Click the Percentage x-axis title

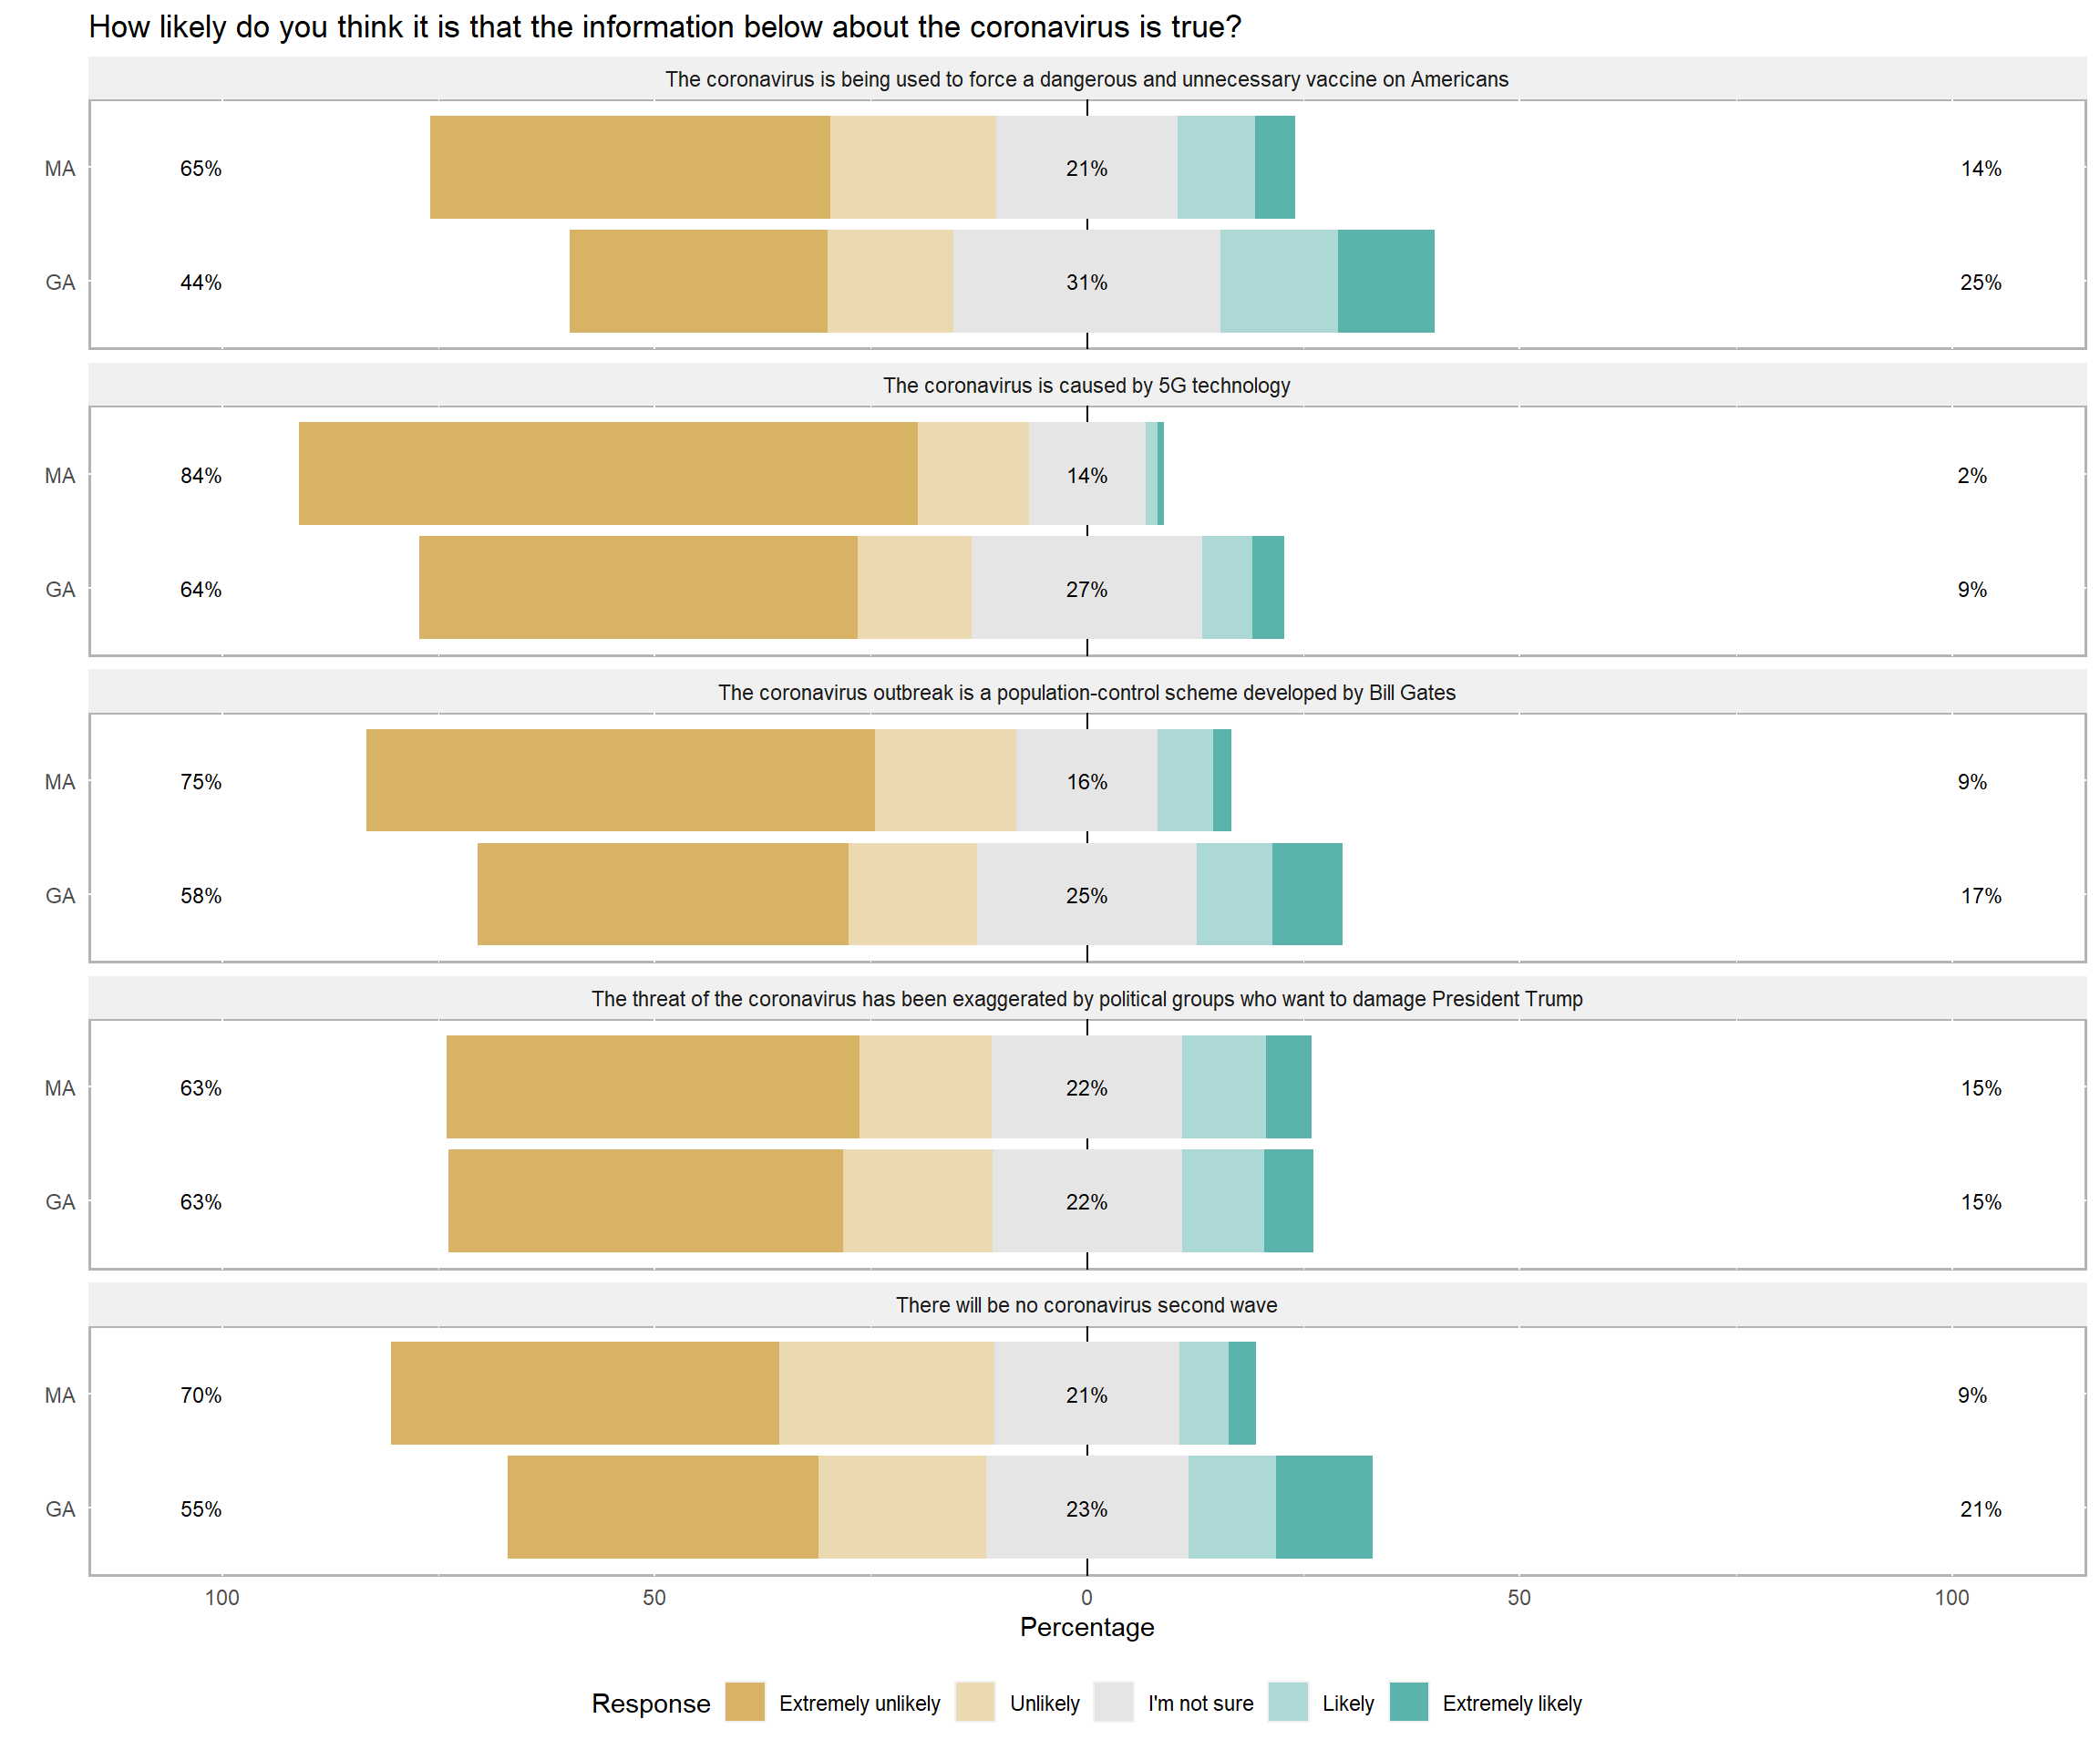[1086, 1627]
